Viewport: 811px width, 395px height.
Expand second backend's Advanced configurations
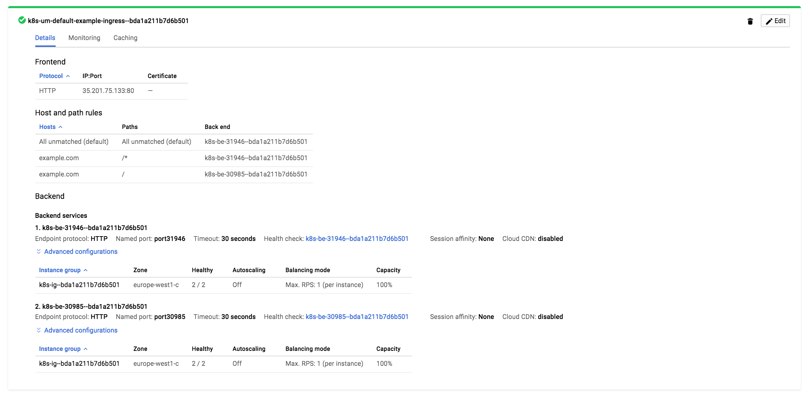tap(81, 330)
